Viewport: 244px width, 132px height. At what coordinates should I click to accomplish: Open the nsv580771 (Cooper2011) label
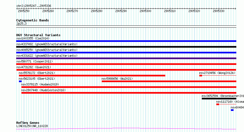click(35, 61)
